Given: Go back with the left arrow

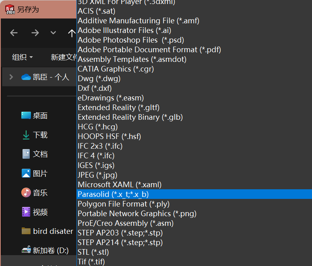Looking at the screenshot, I should tap(14, 33).
